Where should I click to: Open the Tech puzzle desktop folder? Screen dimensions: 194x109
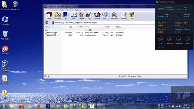click(x=5, y=5)
